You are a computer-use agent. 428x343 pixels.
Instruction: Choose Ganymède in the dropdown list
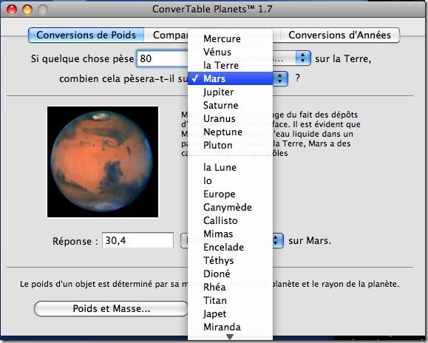230,208
